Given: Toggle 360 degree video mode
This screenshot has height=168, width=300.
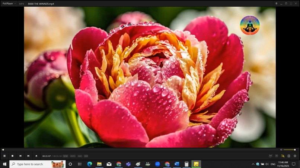Looking at the screenshot, I should pyautogui.click(x=271, y=156).
